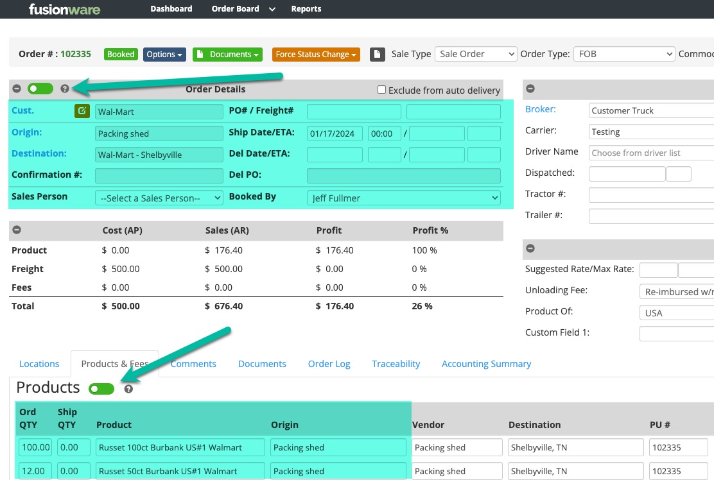714x480 pixels.
Task: Disable the Order Details edit toggle
Action: click(x=40, y=89)
